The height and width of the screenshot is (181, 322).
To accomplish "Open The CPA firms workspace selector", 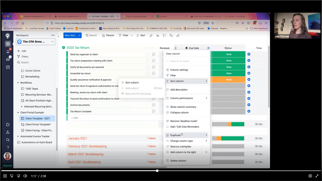I will point(36,42).
